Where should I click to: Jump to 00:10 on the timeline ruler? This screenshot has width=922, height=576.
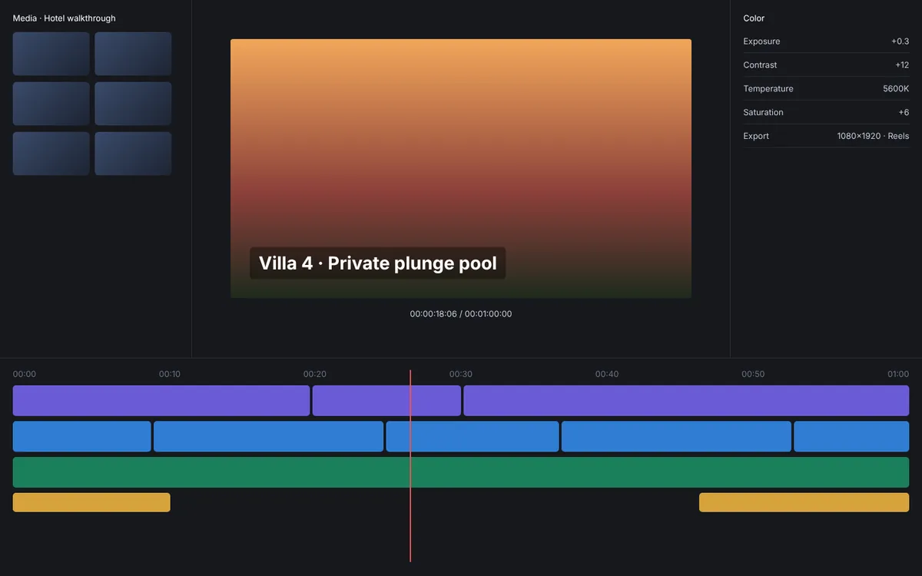point(170,374)
